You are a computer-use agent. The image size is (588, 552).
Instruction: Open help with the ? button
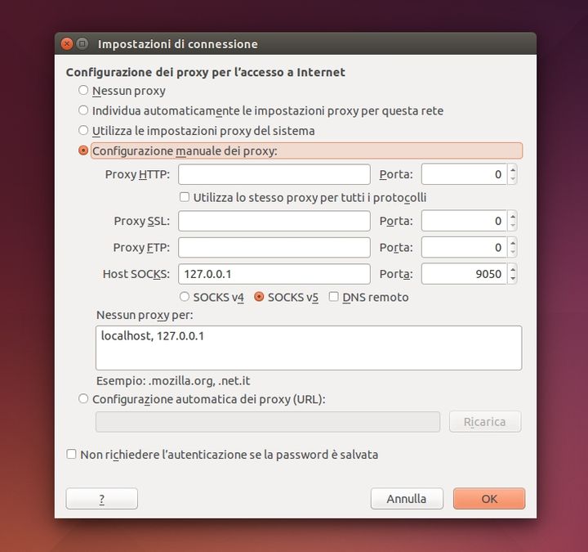tap(101, 499)
